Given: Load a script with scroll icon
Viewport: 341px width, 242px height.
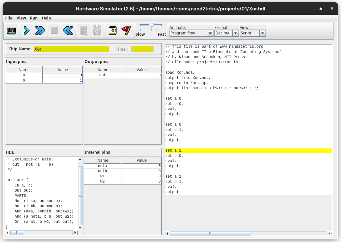Looking at the screenshot, I should point(113,31).
